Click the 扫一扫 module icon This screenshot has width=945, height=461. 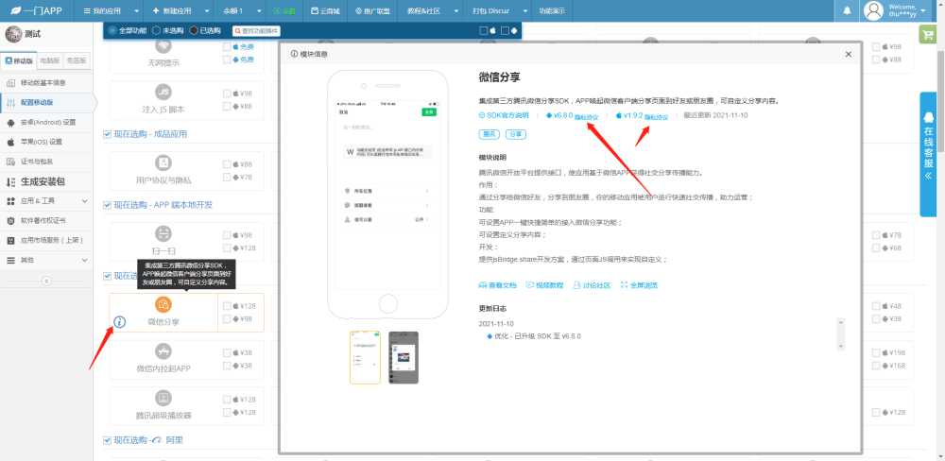click(163, 234)
